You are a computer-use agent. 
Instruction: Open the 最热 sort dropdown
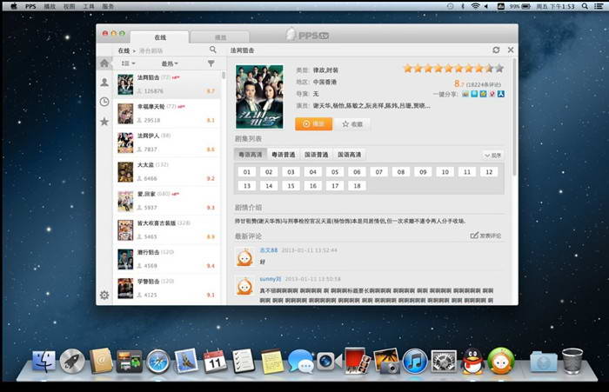click(x=169, y=63)
